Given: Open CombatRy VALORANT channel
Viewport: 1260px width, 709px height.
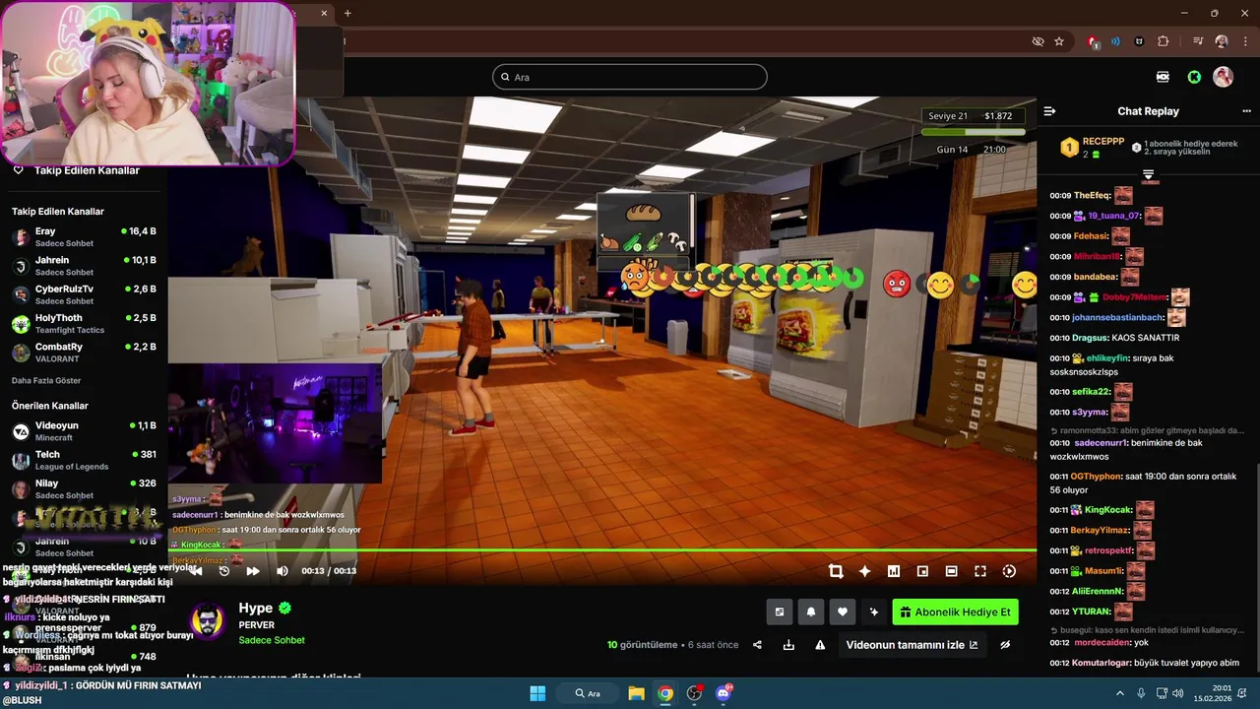Looking at the screenshot, I should tap(84, 353).
